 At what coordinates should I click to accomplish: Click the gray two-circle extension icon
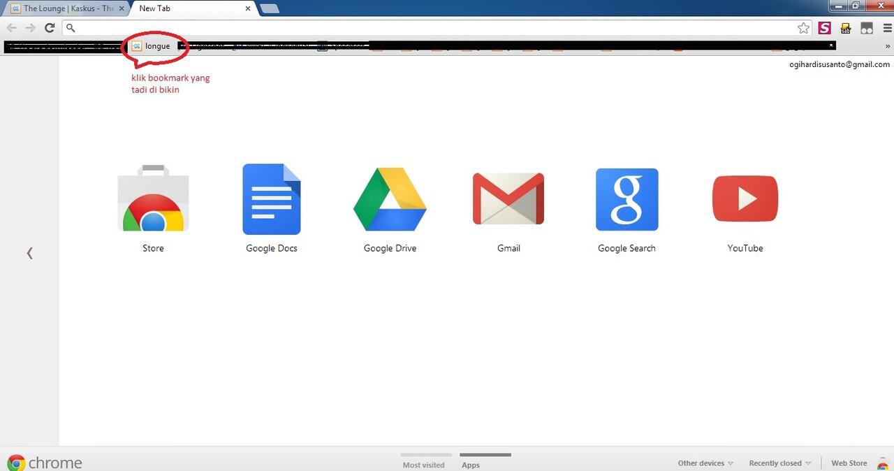(867, 28)
